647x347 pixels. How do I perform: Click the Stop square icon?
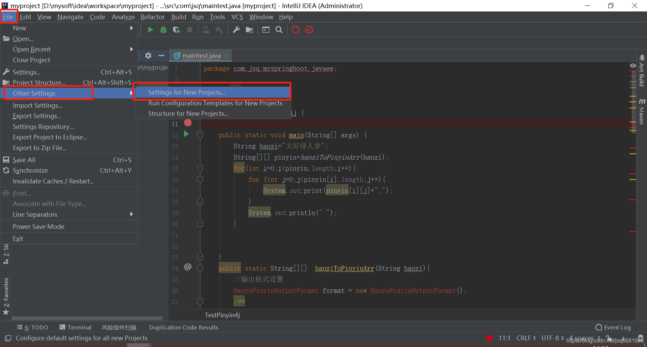click(190, 30)
